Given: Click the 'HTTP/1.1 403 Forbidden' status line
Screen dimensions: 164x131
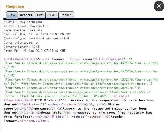Looking at the screenshot, I should coord(23,22).
